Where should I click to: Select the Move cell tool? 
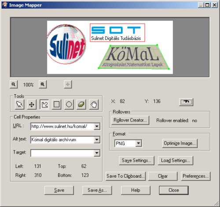[32, 104]
